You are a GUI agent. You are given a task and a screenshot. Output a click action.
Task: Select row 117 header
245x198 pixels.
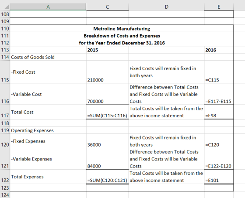click(x=5, y=112)
